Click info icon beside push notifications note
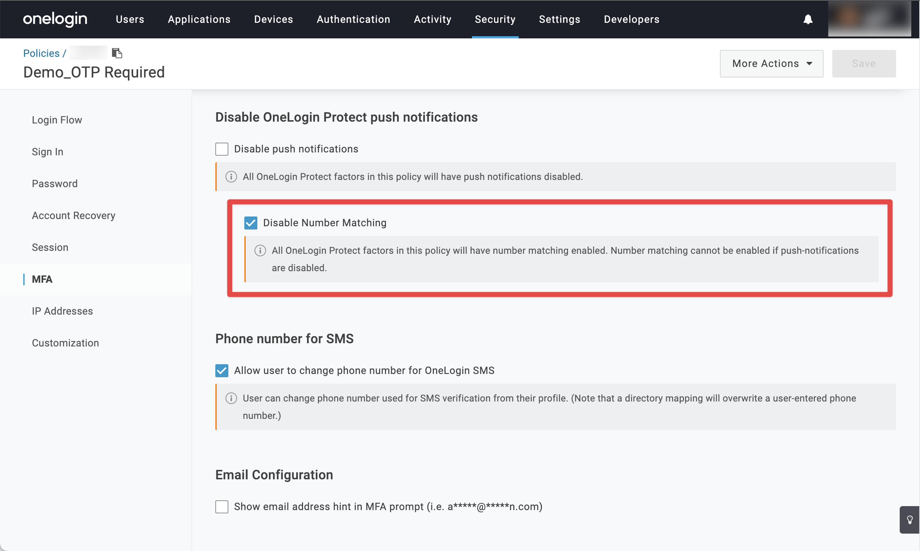The width and height of the screenshot is (920, 551). click(231, 177)
